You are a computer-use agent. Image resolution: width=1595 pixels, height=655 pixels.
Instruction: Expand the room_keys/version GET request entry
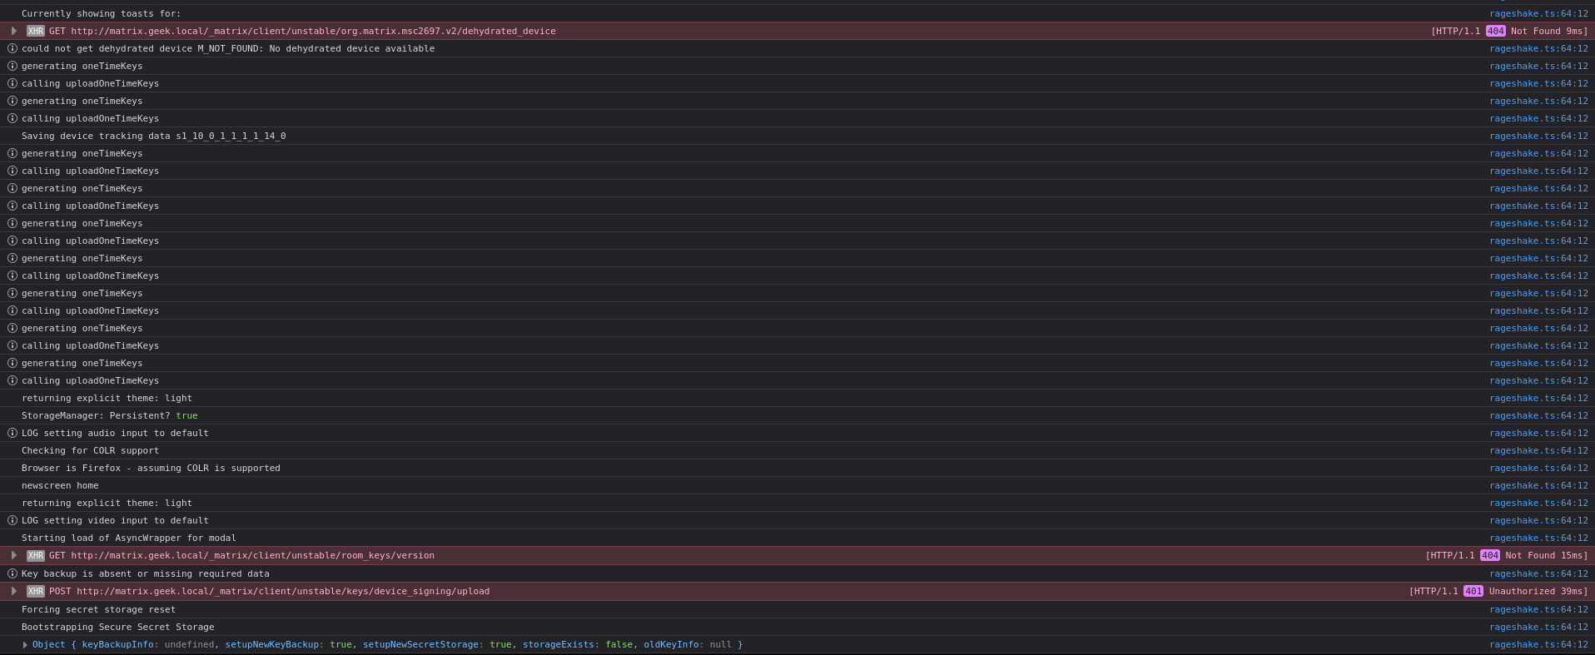[14, 555]
